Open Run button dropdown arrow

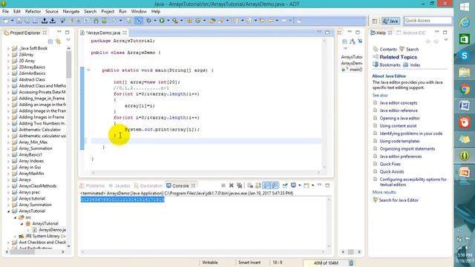pyautogui.click(x=168, y=21)
